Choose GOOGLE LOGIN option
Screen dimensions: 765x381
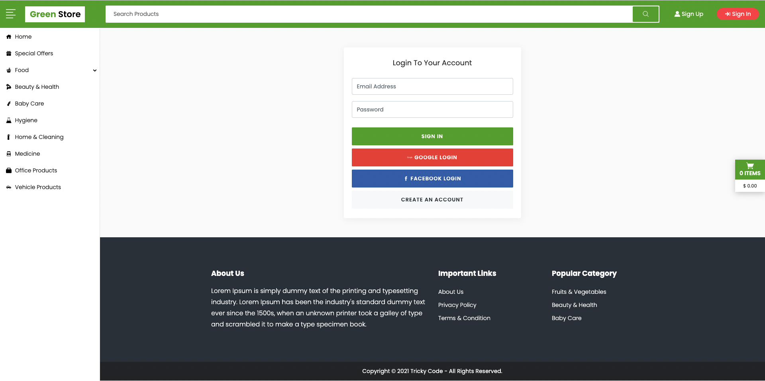[x=432, y=157]
